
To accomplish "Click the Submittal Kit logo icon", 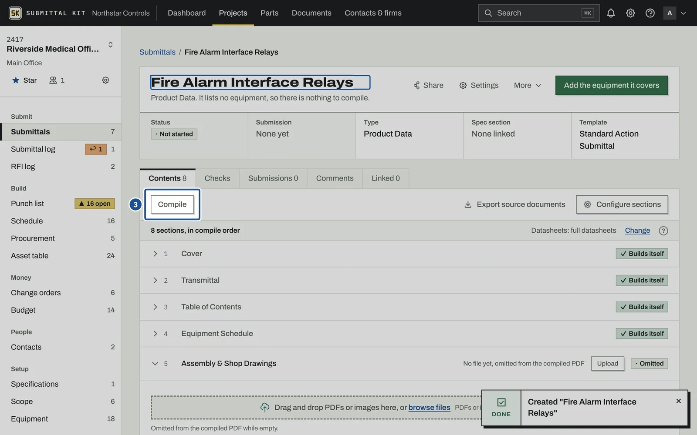I will tap(15, 13).
